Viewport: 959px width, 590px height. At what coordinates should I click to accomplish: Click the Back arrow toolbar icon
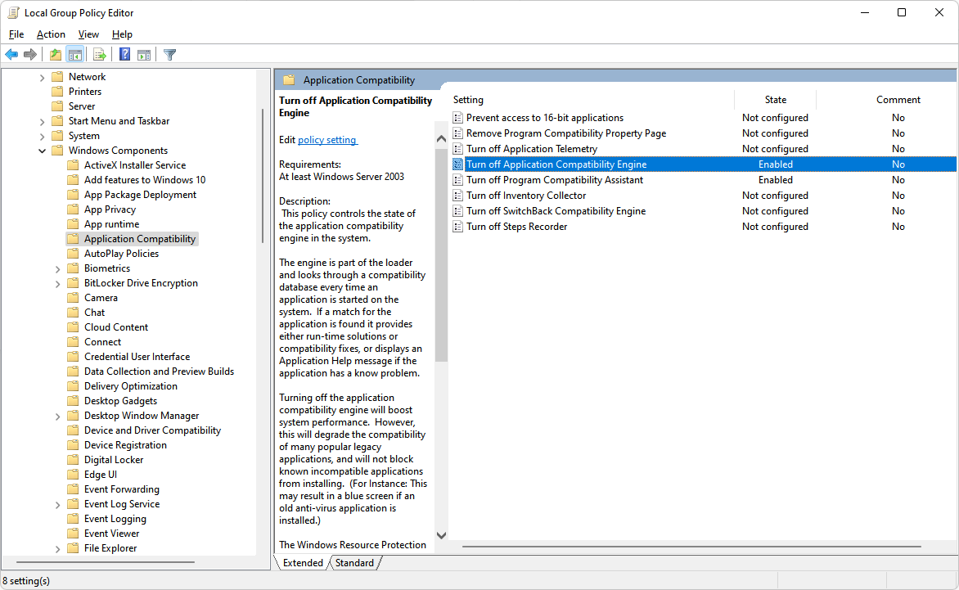(x=11, y=54)
